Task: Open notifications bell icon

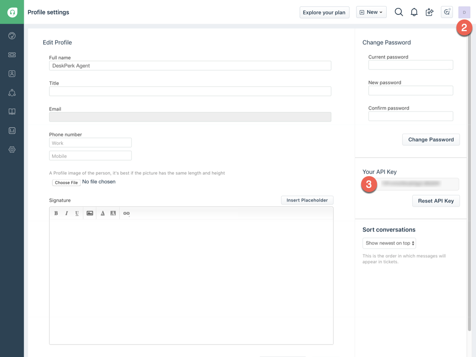Action: (x=414, y=12)
